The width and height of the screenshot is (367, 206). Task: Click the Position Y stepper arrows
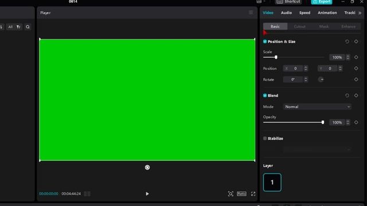click(x=340, y=69)
